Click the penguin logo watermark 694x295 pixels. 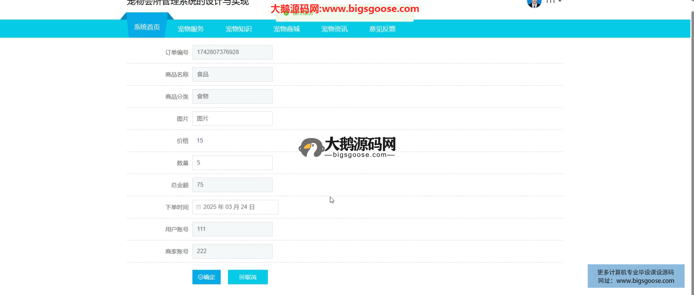click(x=310, y=147)
